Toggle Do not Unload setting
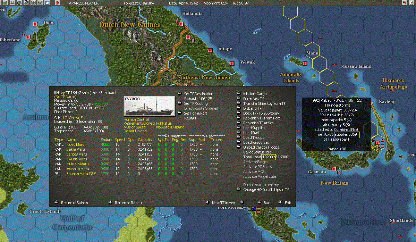The height and width of the screenshot is (242, 416). [135, 131]
